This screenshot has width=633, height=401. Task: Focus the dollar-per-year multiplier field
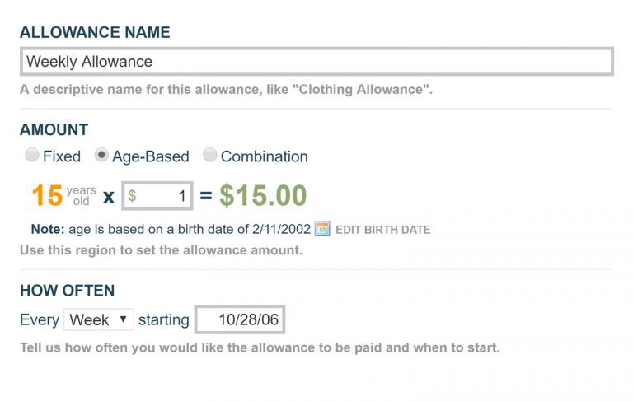[157, 196]
